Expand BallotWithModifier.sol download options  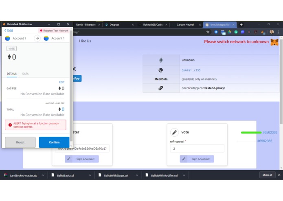pos(184,175)
